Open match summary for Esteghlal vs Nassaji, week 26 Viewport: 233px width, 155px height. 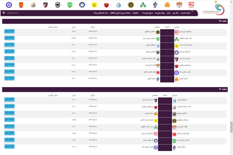(x=9, y=99)
